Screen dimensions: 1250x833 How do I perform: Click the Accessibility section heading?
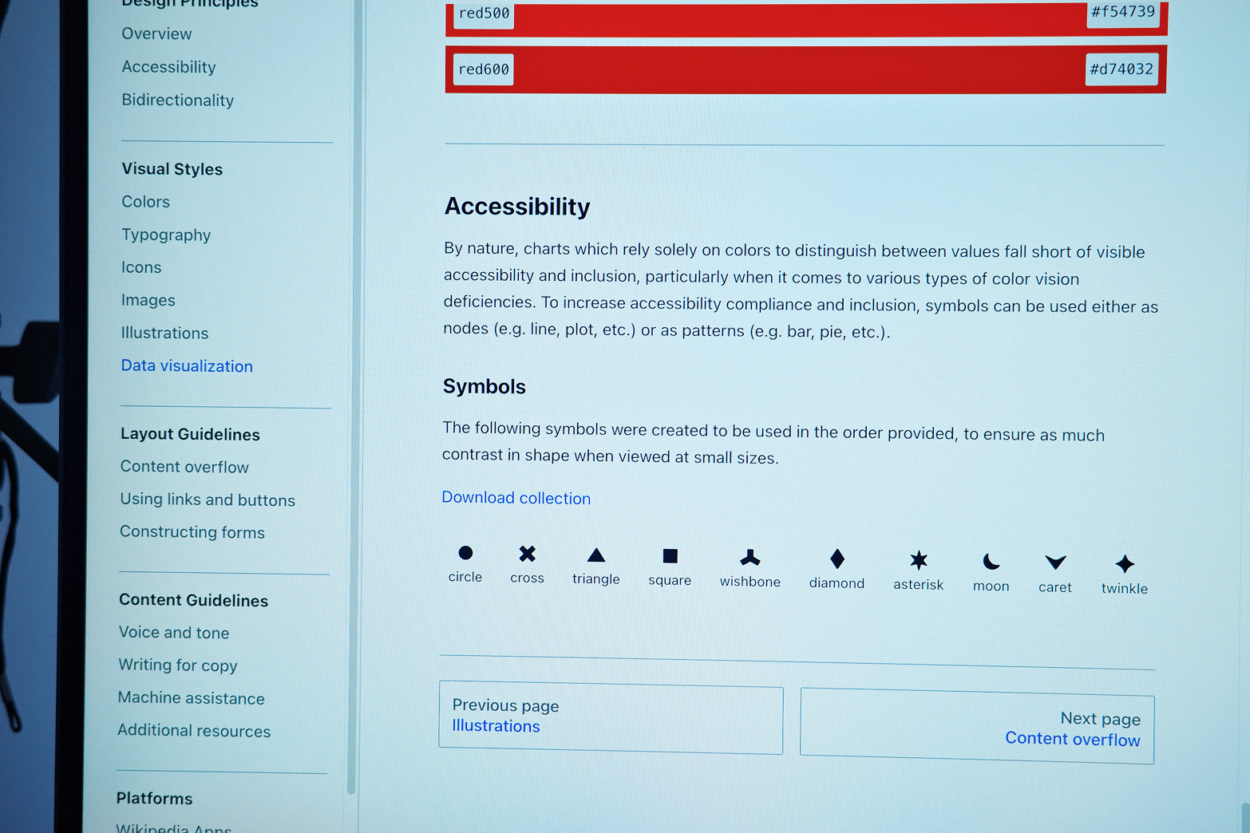coord(517,207)
